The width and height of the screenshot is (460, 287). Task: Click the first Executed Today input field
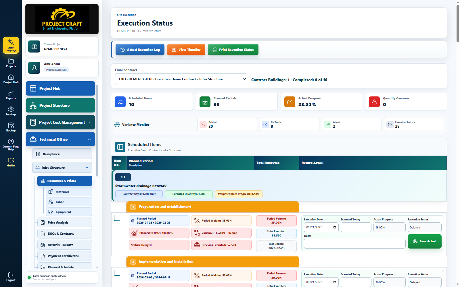[x=356, y=227]
